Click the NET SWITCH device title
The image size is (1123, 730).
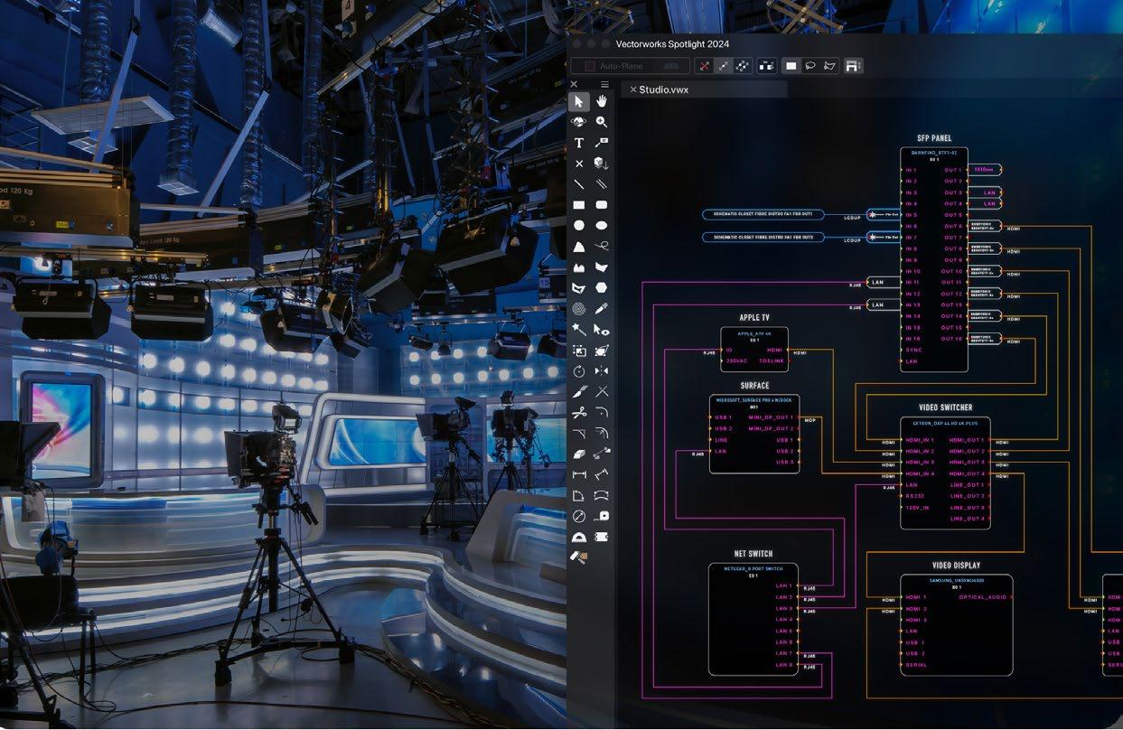tap(753, 554)
